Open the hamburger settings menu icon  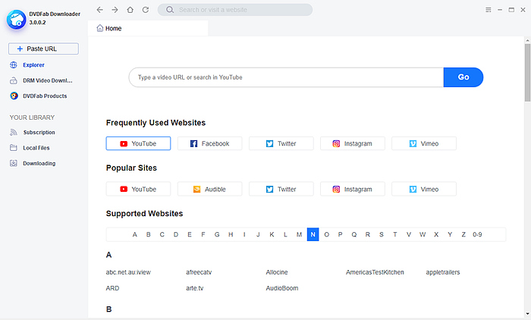489,10
